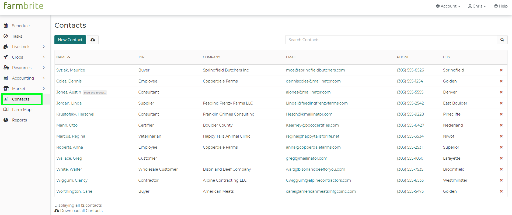The width and height of the screenshot is (512, 215).
Task: Delete the Wallace, Greg contact
Action: [501, 158]
